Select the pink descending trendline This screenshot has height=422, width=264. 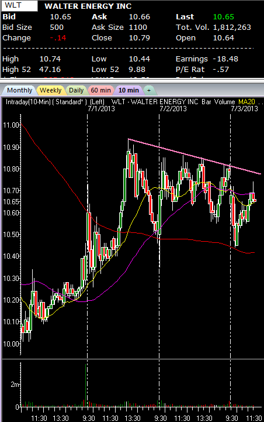click(194, 156)
